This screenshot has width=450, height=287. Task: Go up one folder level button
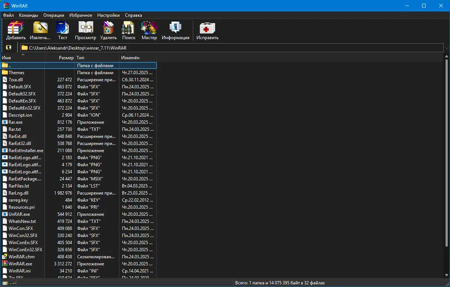(9, 48)
